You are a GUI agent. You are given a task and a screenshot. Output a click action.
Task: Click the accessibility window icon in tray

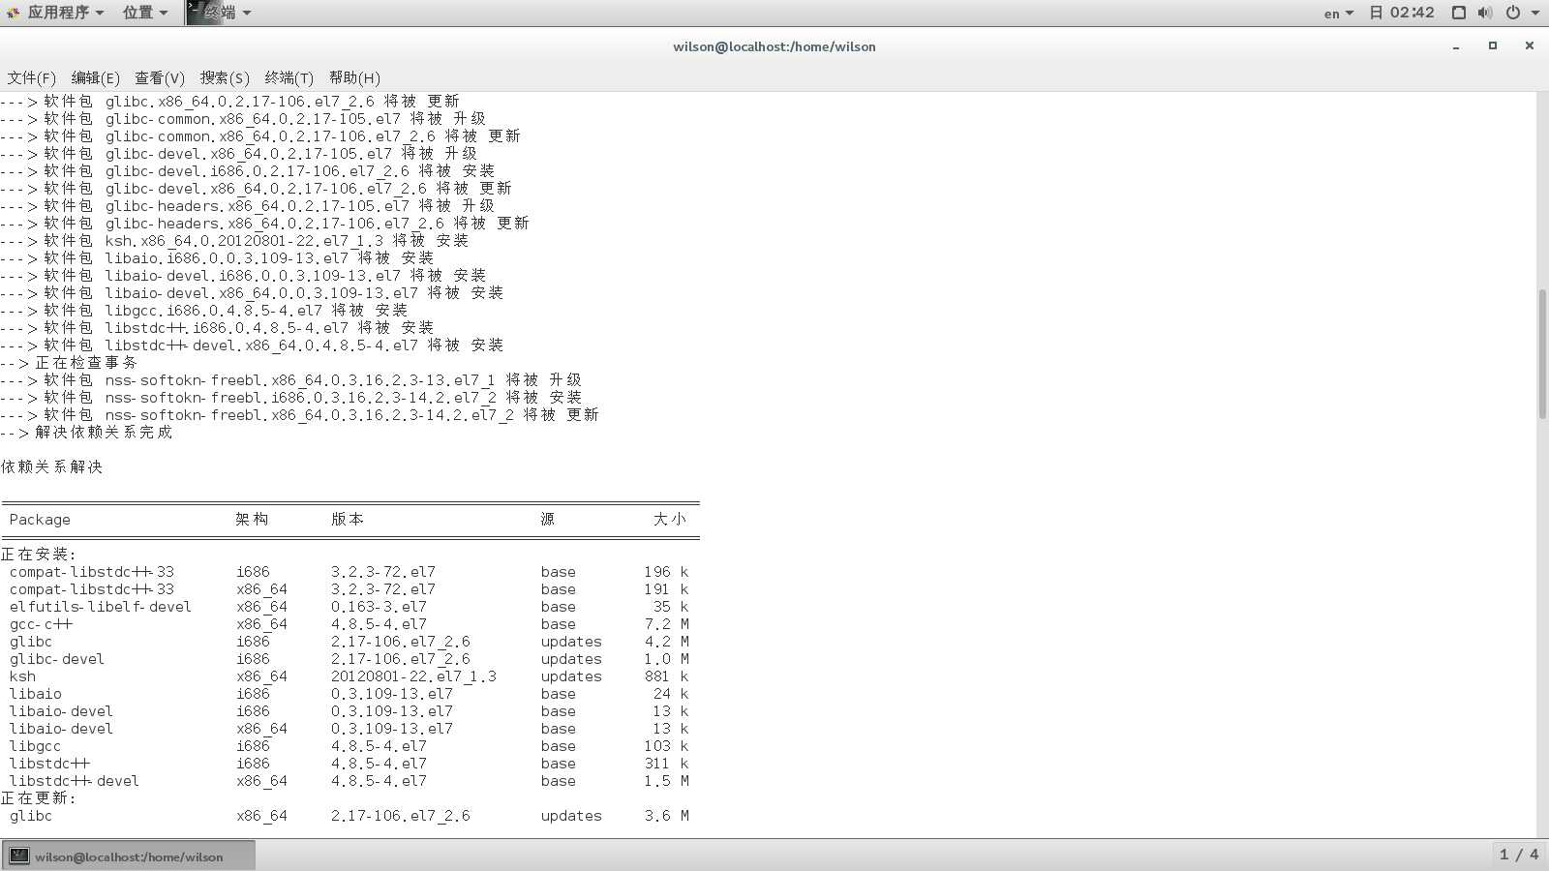pos(1459,13)
